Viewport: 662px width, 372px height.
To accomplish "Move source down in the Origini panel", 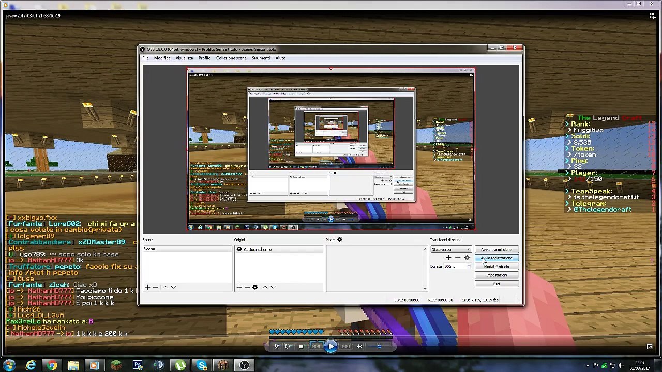I will [x=273, y=287].
